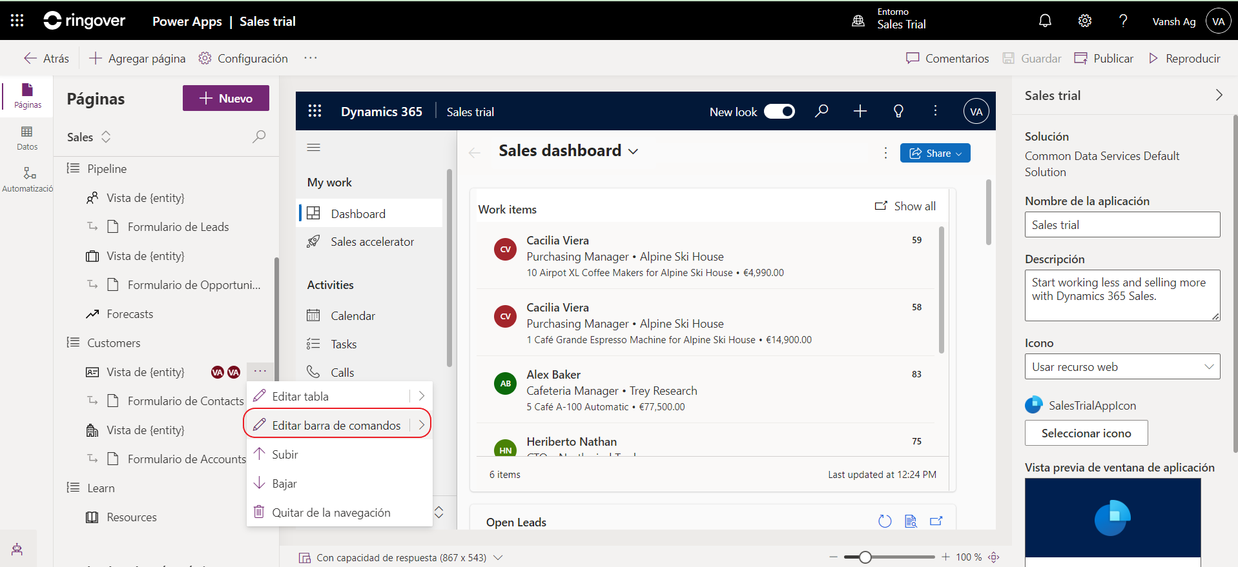Click the plus quick-create icon in Dynamics header

coord(860,111)
